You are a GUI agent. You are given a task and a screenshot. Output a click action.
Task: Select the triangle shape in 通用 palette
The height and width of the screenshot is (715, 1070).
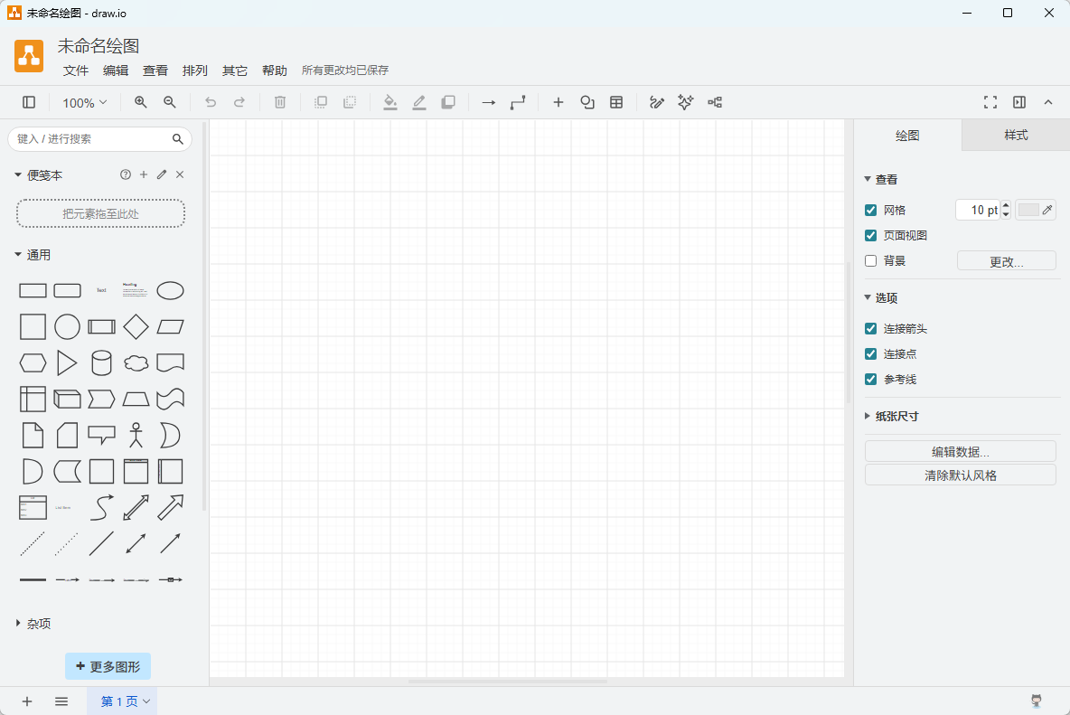coord(67,363)
